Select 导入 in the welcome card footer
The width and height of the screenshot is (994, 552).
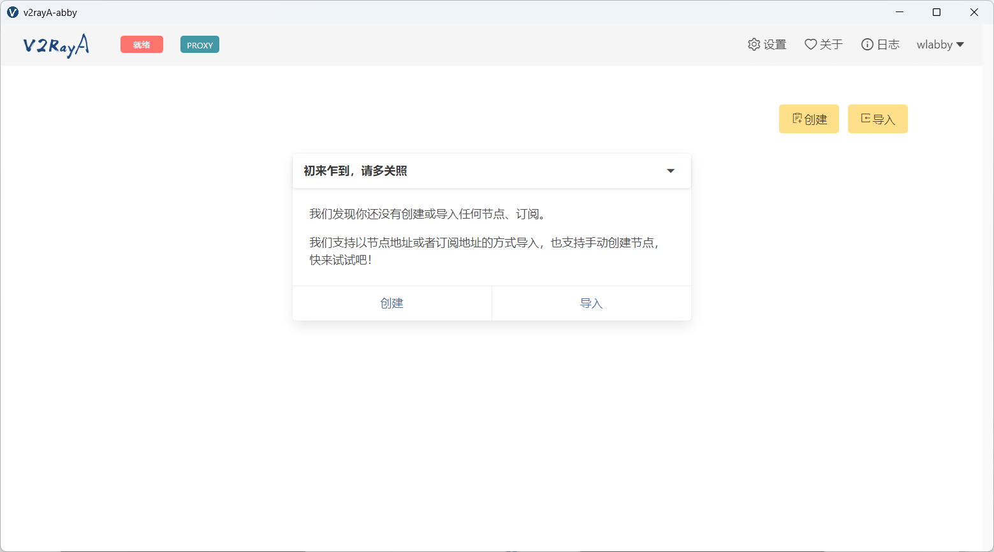[592, 303]
